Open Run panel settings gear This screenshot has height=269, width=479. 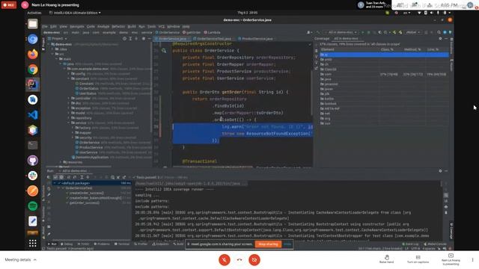pyautogui.click(x=440, y=171)
